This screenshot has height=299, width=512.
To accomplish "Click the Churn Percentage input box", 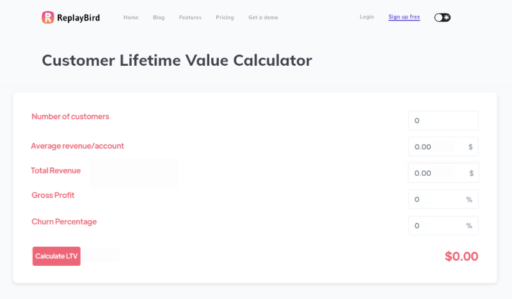I will pos(443,226).
